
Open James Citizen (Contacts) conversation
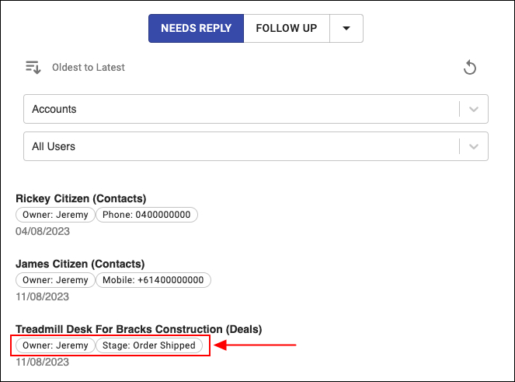click(x=80, y=264)
